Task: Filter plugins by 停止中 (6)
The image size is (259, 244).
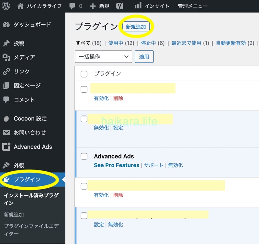Action: pos(153,43)
